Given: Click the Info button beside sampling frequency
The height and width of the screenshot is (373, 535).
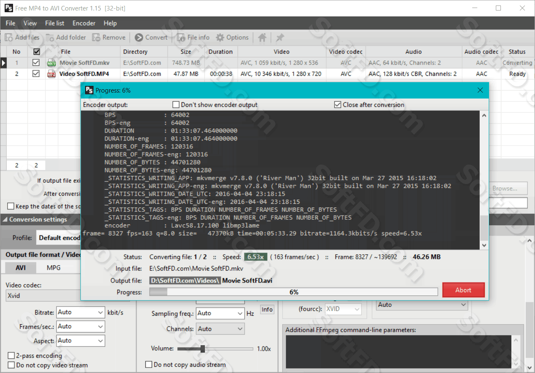Looking at the screenshot, I should (267, 309).
